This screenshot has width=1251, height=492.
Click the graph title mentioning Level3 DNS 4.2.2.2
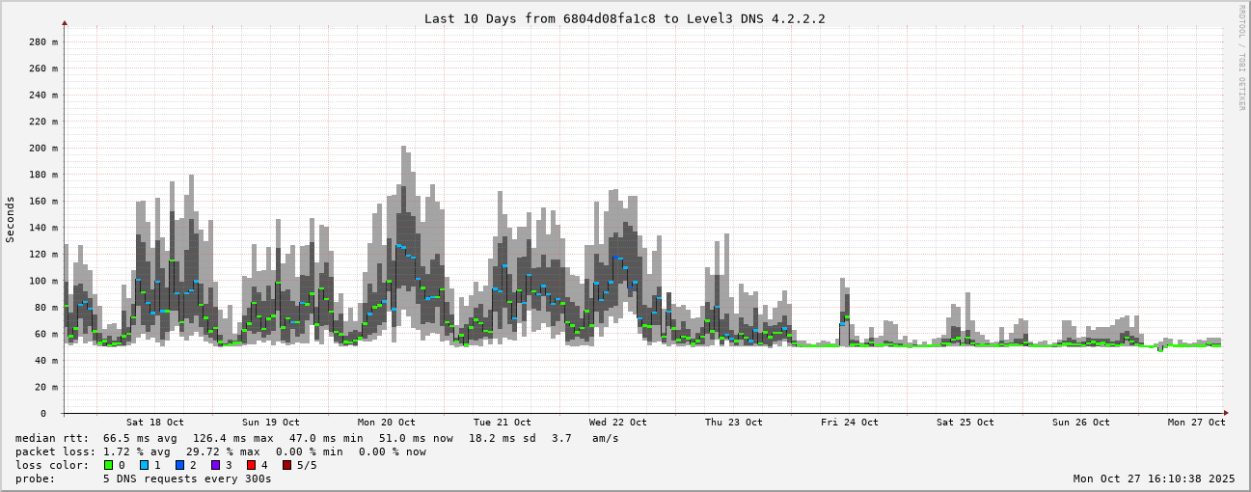(624, 18)
